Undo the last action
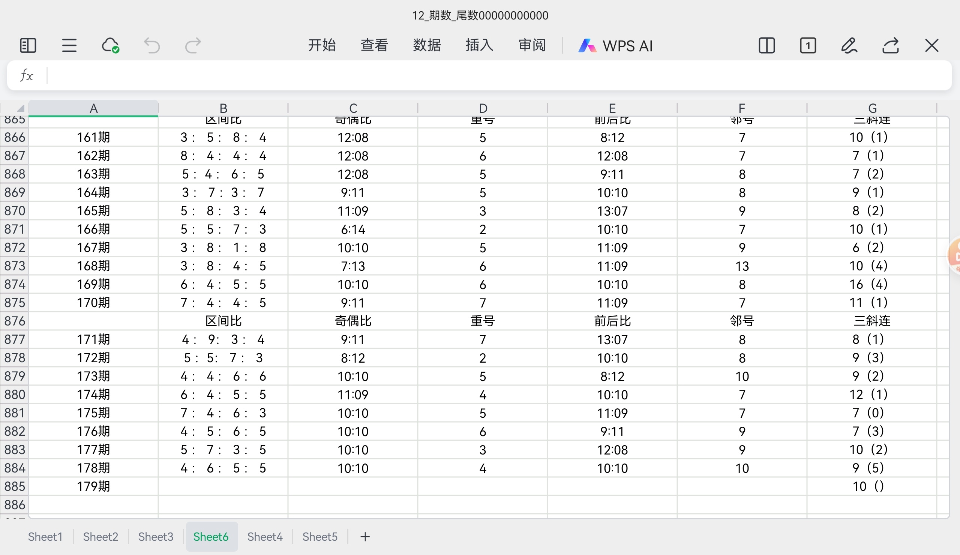The image size is (960, 555). pos(151,46)
